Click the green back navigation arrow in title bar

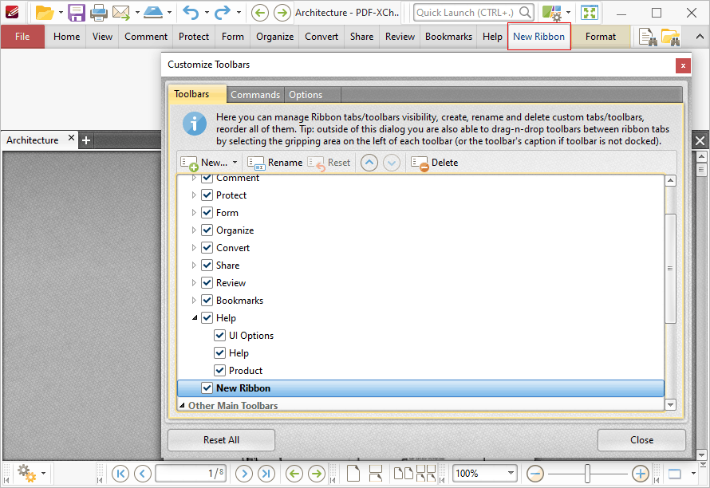259,13
